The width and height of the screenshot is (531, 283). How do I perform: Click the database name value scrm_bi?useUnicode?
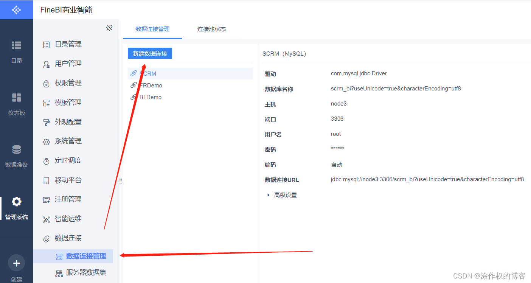pos(396,89)
